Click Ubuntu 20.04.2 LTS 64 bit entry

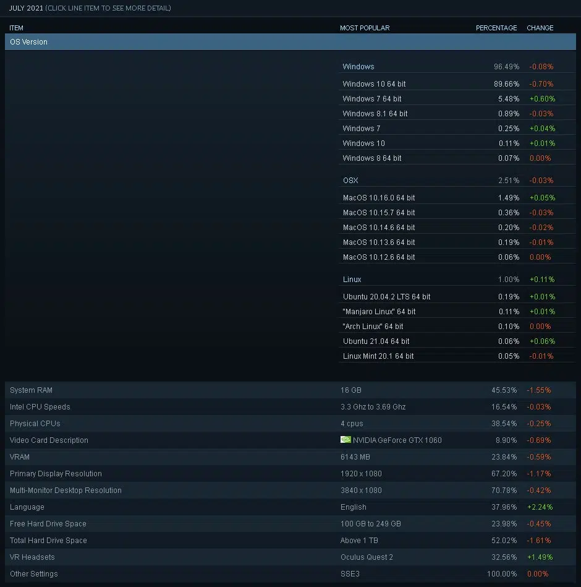(x=457, y=297)
